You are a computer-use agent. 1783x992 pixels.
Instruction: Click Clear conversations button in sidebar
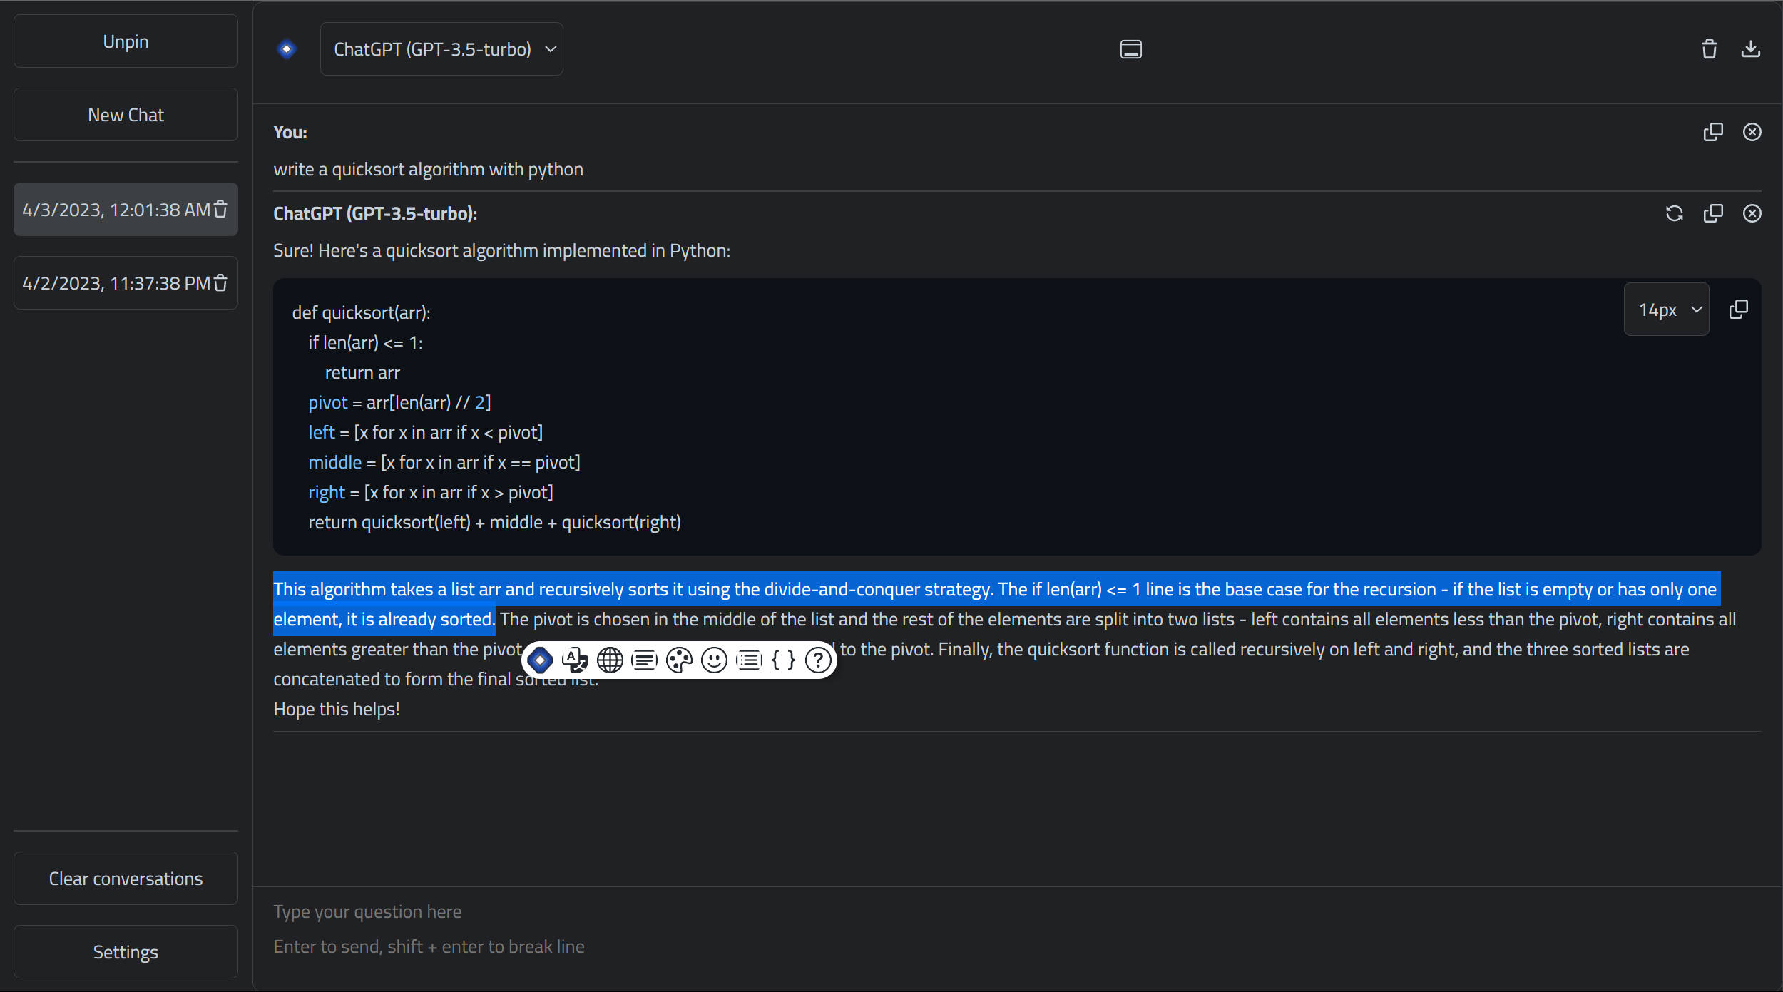[125, 879]
